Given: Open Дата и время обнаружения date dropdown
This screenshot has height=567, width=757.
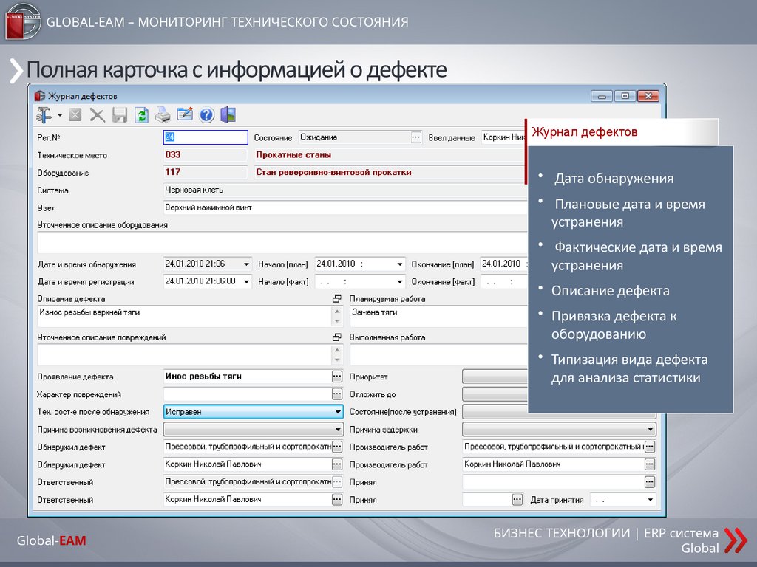Looking at the screenshot, I should [x=246, y=264].
